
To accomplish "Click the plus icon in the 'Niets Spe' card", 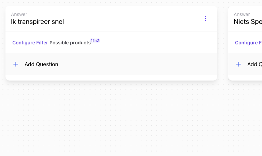I will [238, 64].
